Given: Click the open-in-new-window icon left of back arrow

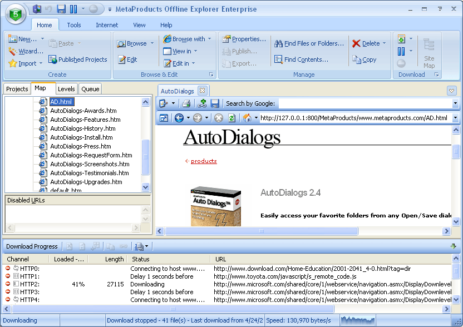Looking at the screenshot, I should 164,118.
